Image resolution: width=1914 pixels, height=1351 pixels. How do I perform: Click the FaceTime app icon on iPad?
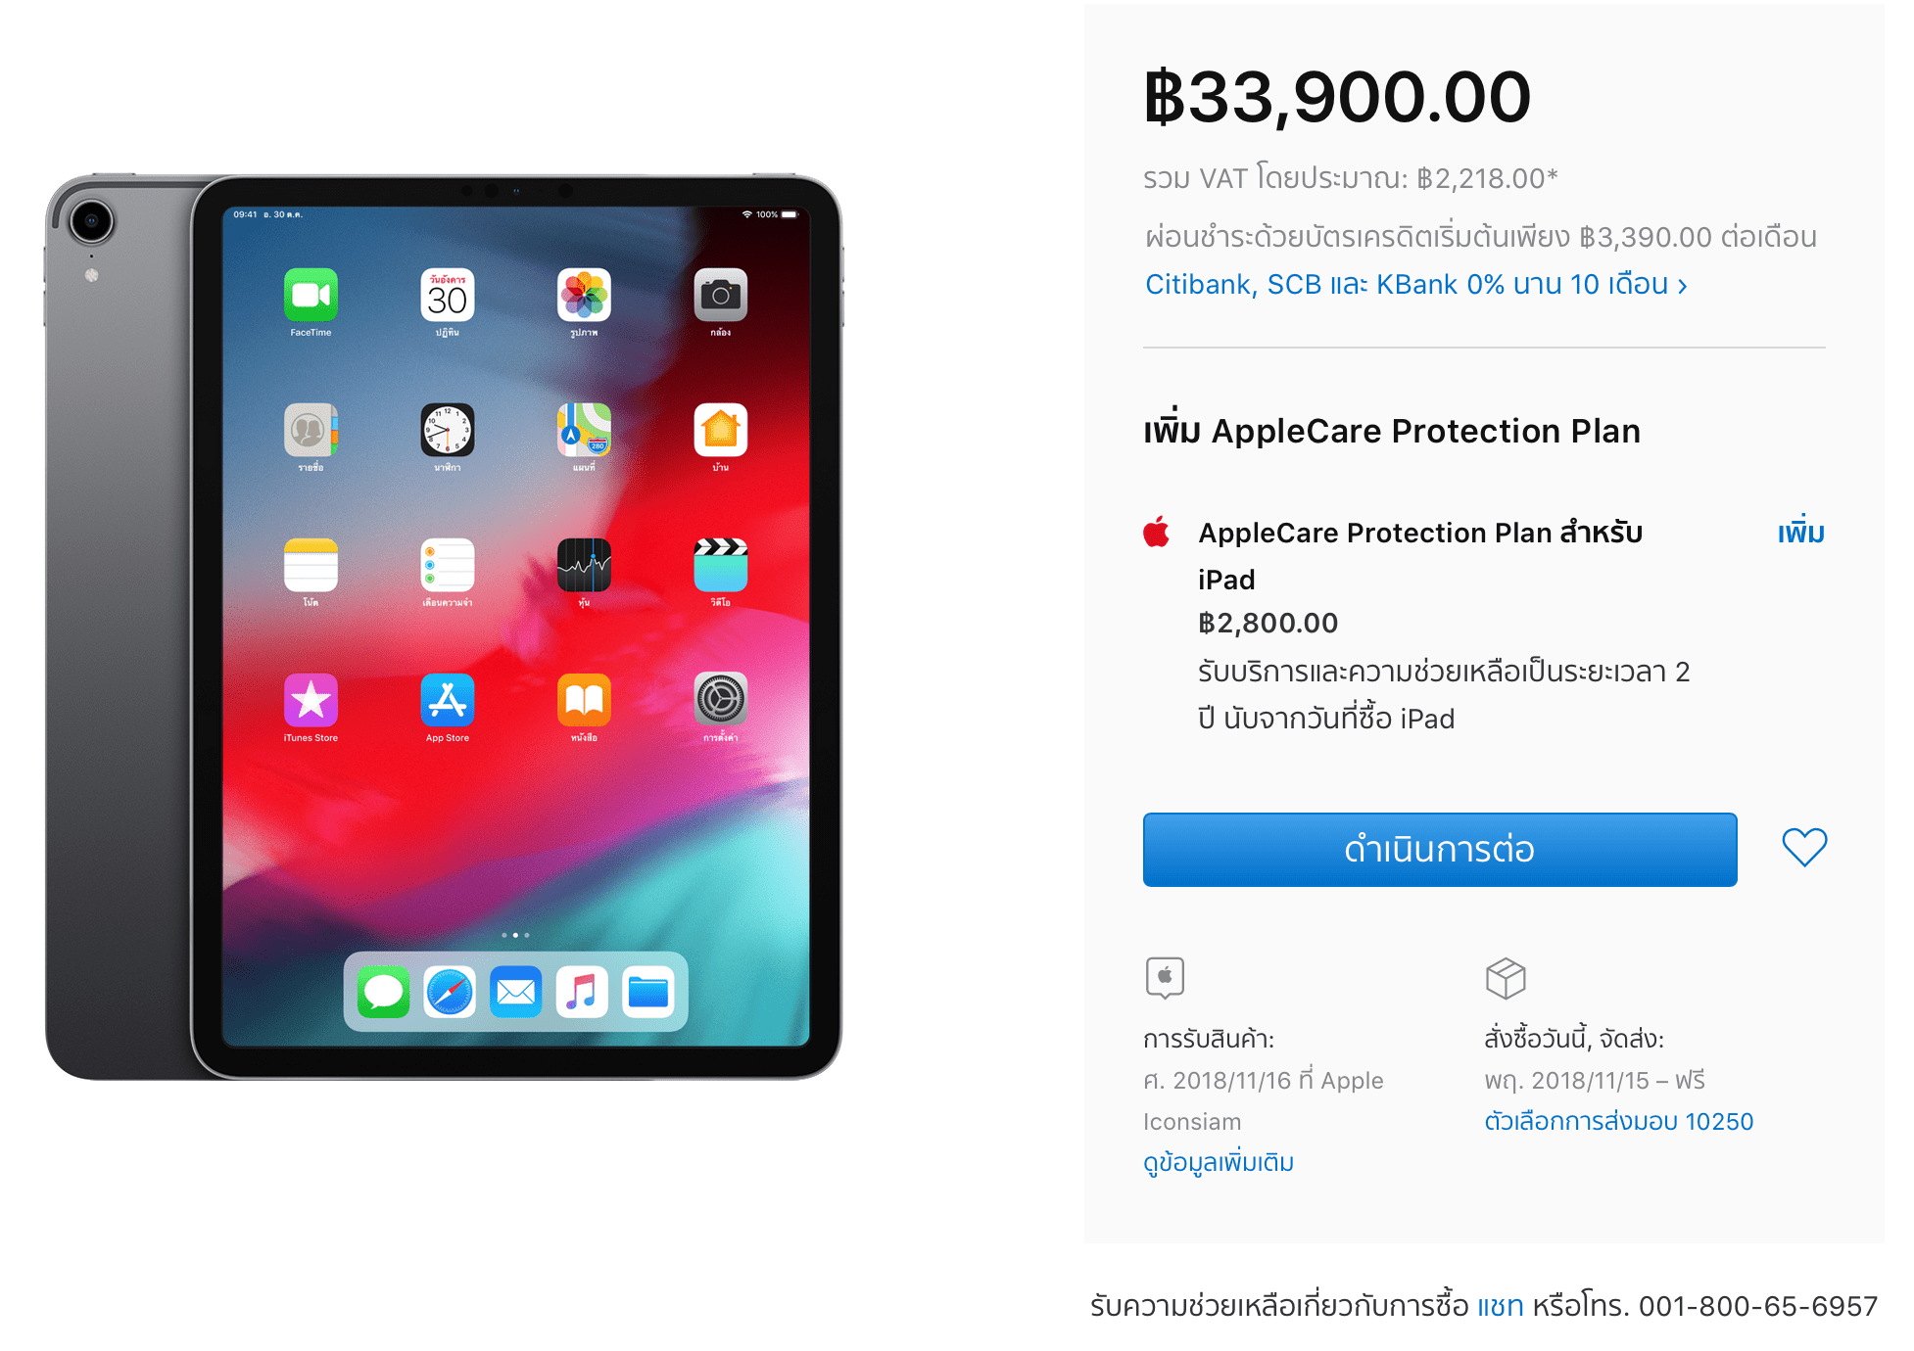point(311,295)
